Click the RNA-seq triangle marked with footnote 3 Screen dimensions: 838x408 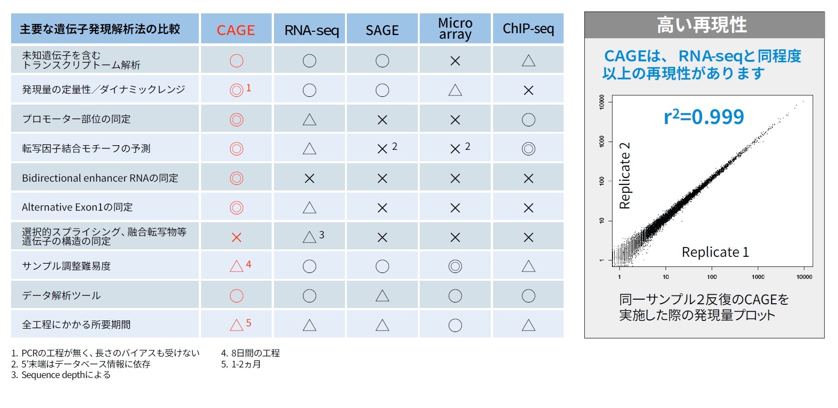(309, 237)
